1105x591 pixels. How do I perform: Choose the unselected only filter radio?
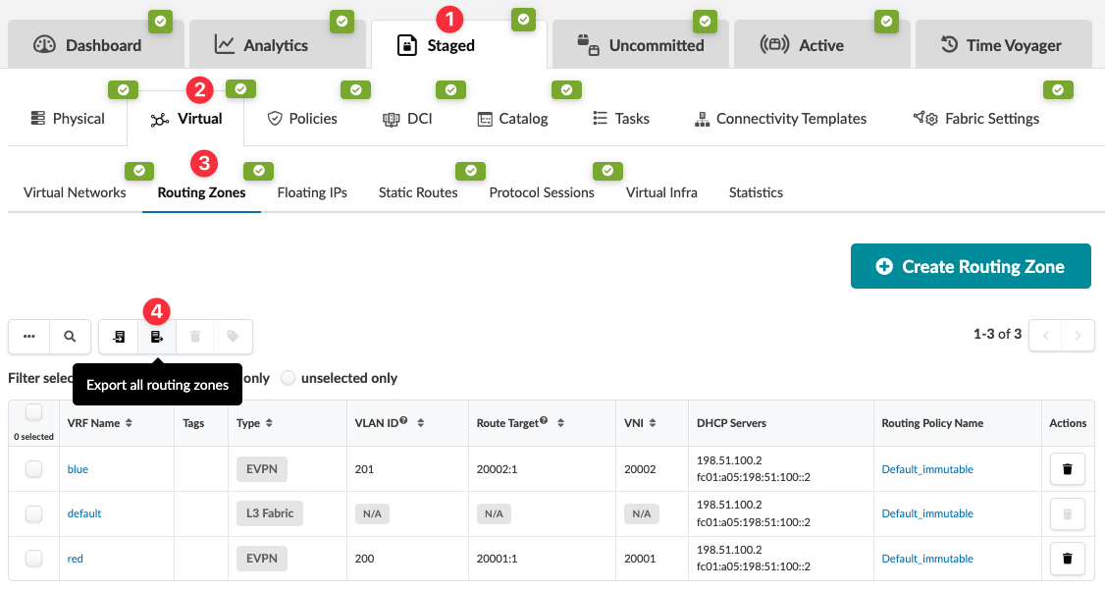[289, 378]
